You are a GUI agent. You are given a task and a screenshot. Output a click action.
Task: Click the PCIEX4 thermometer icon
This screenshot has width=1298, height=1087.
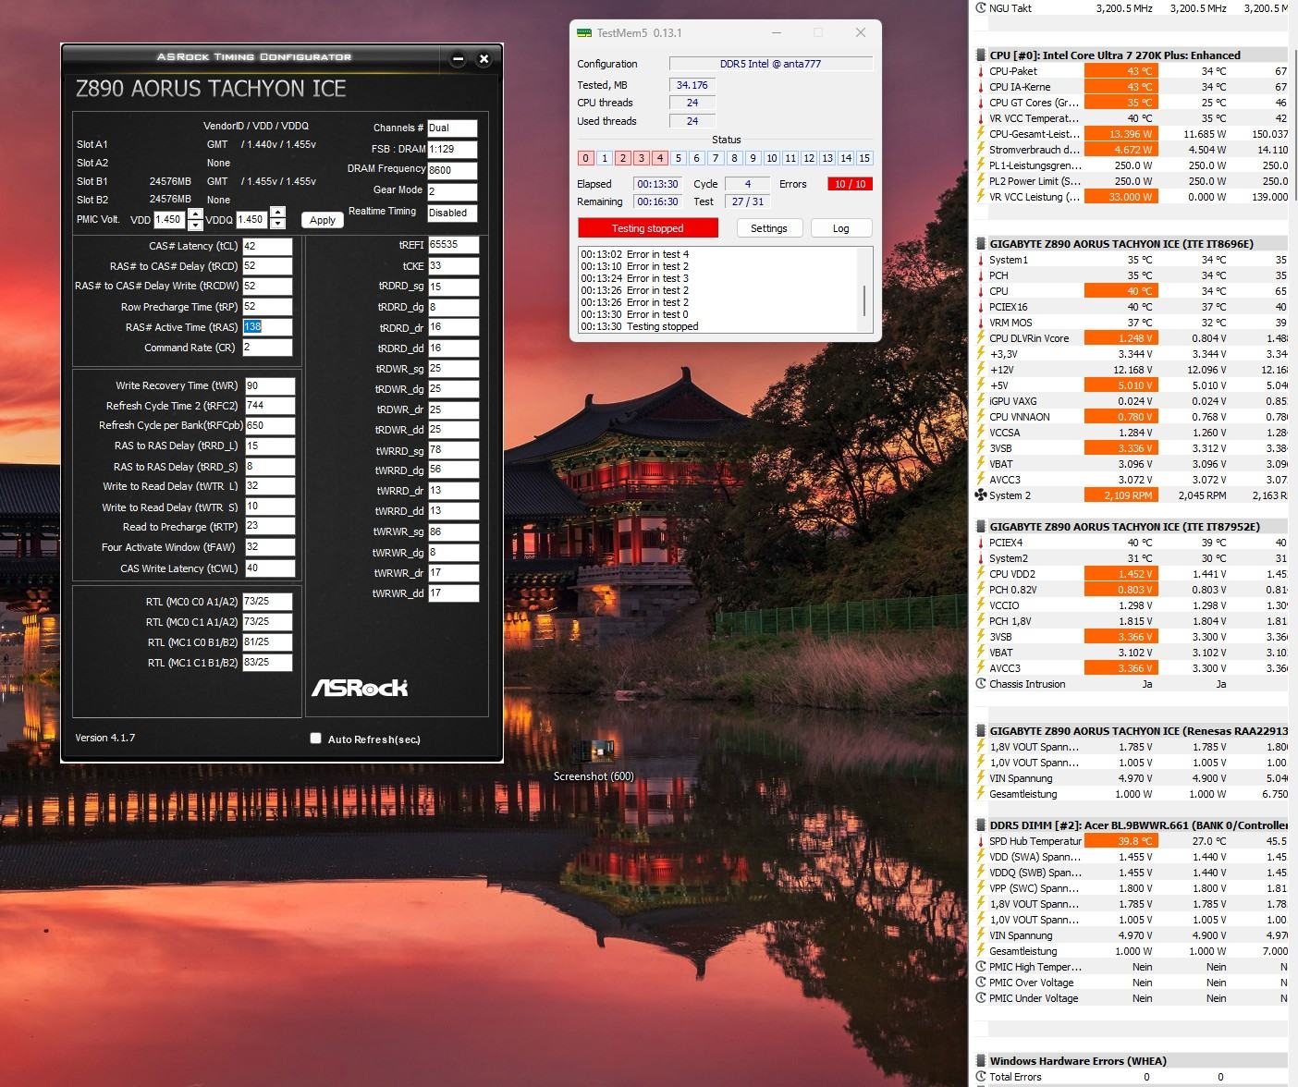click(x=981, y=543)
